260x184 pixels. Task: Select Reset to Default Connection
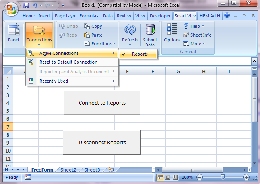(72, 62)
